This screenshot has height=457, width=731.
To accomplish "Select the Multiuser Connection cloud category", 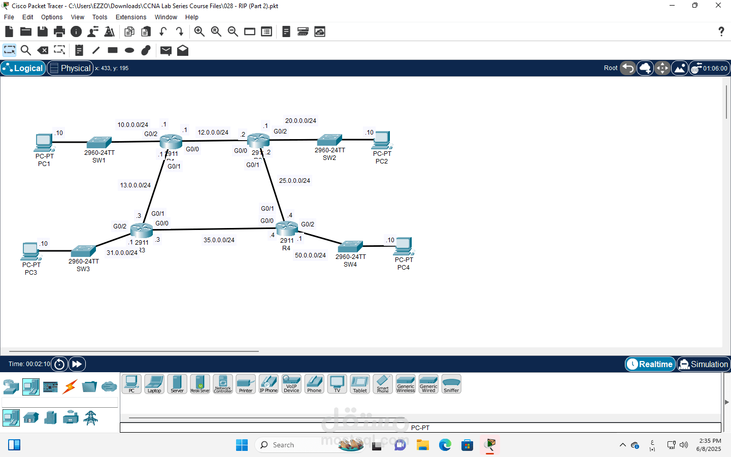I will pos(109,387).
